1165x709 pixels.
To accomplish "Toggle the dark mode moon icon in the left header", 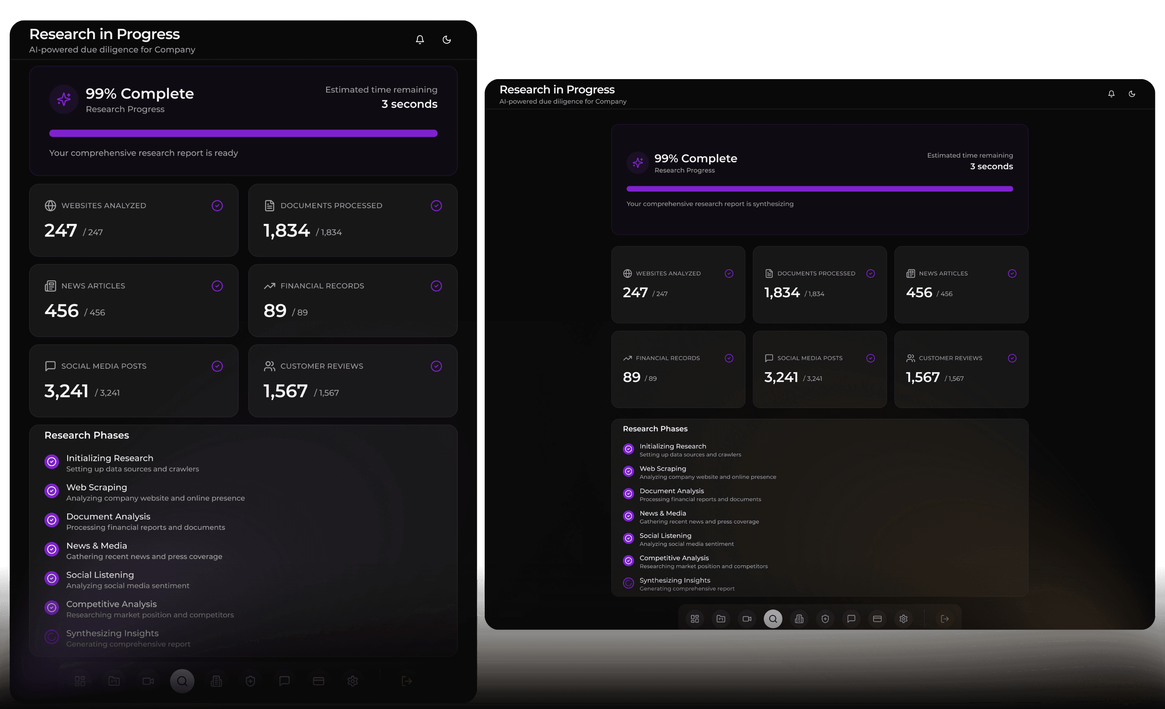I will [446, 40].
